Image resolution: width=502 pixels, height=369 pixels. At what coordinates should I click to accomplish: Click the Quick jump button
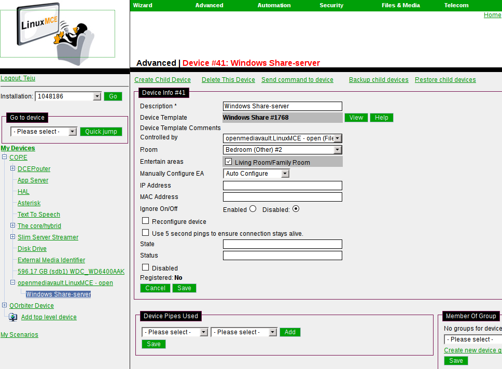pos(101,132)
